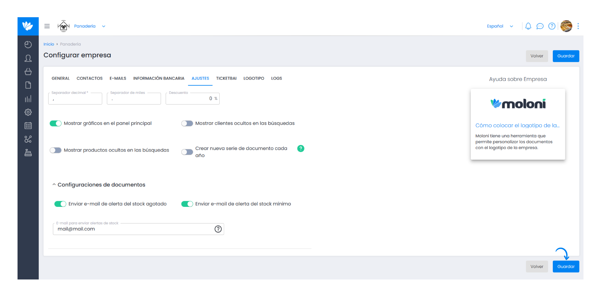Open 'Cómo colocar el logotipo de la...' link
Viewport: 601px width, 297px height.
tap(517, 125)
